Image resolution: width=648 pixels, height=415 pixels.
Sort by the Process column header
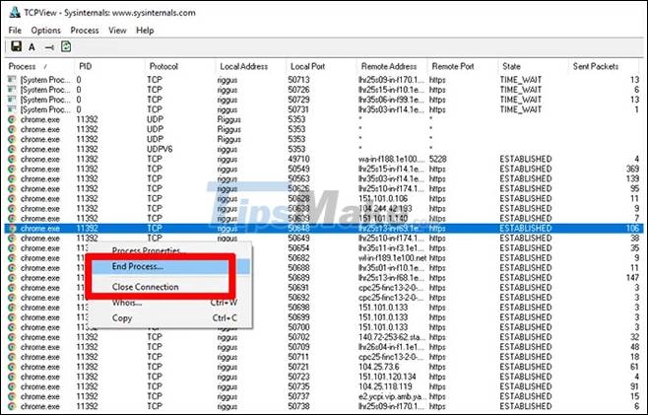pyautogui.click(x=39, y=66)
